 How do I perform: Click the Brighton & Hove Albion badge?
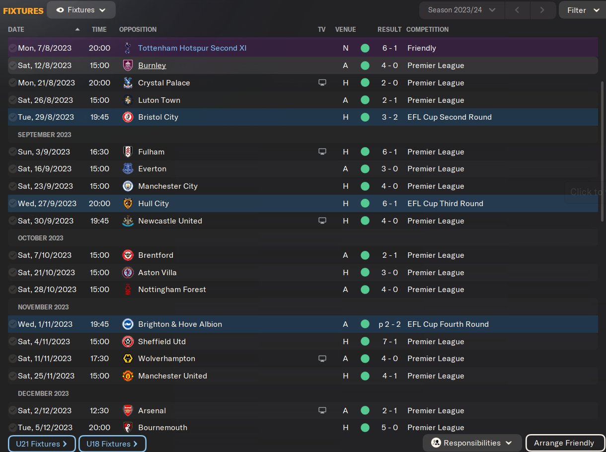point(128,324)
